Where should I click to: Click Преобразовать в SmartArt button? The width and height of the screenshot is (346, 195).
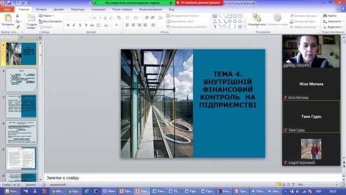188,27
